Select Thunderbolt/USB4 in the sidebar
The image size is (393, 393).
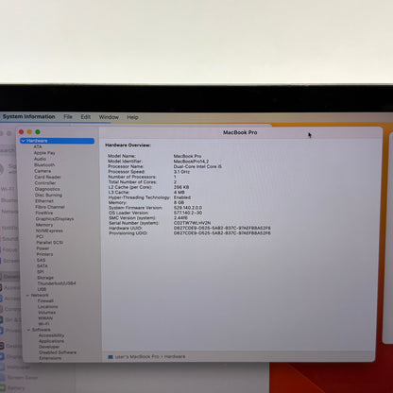[57, 283]
